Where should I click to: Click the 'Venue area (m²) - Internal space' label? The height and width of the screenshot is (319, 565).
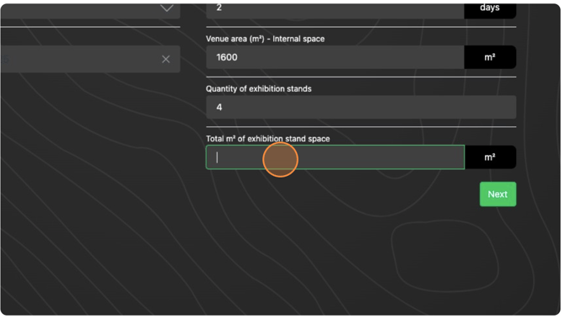(x=265, y=39)
